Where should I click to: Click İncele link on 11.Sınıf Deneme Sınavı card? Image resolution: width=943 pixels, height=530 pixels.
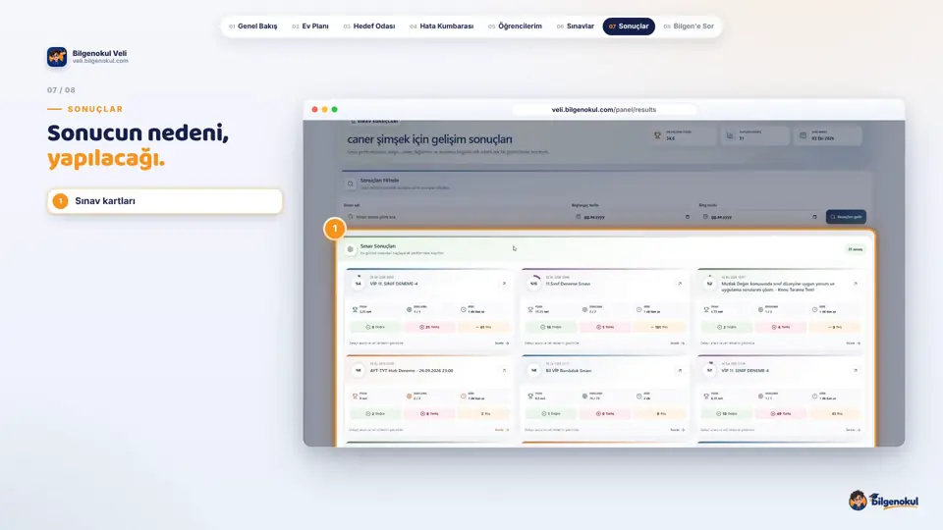tap(677, 344)
